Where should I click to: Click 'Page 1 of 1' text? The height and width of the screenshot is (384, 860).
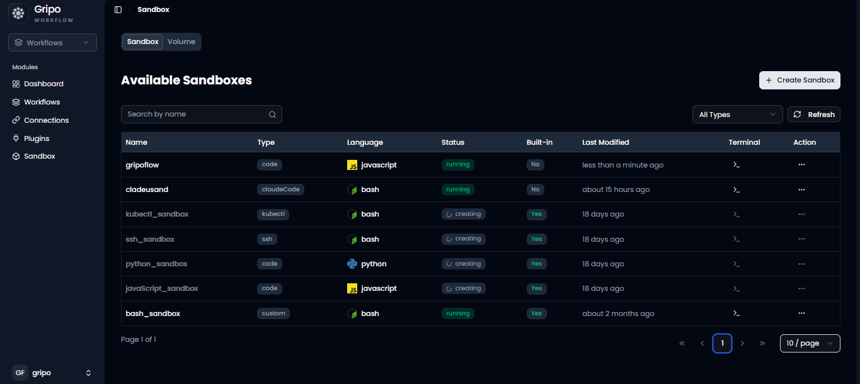pyautogui.click(x=139, y=339)
